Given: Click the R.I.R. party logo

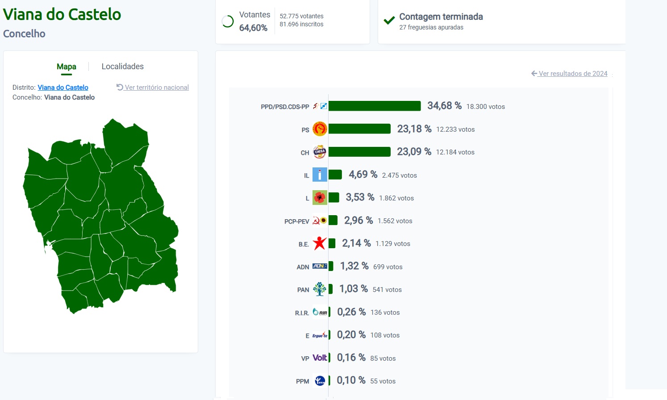Looking at the screenshot, I should [320, 312].
